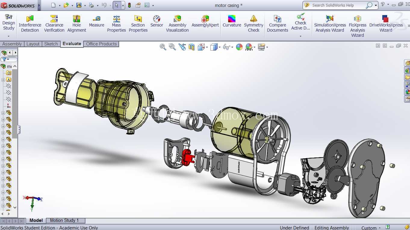Open the Options settings icon
The width and height of the screenshot is (410, 230).
click(147, 5)
